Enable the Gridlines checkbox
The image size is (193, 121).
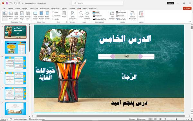(x=53, y=16)
